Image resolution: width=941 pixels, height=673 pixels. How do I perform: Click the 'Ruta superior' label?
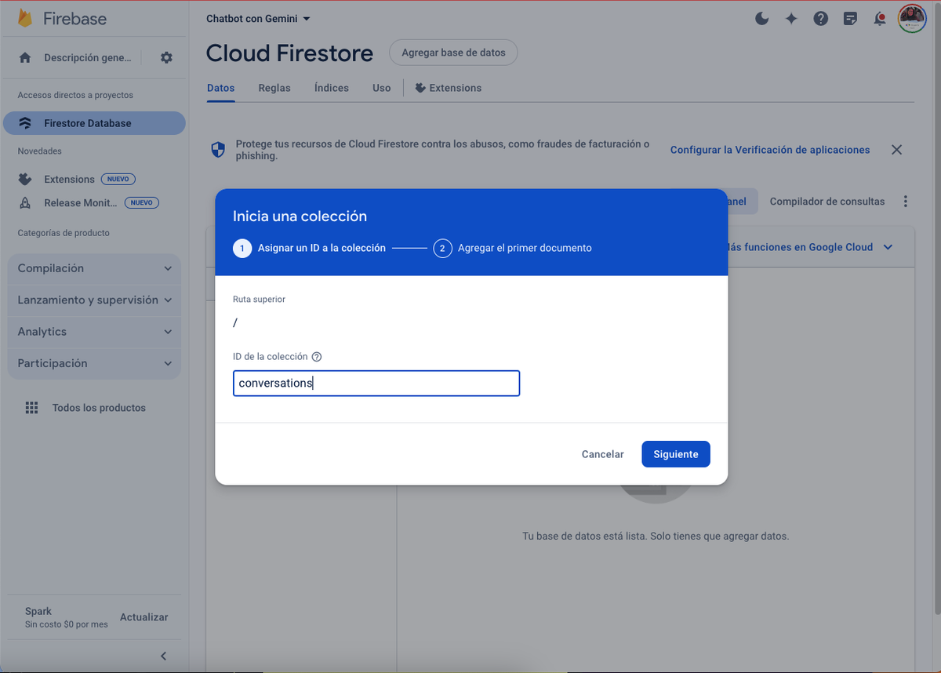click(260, 299)
